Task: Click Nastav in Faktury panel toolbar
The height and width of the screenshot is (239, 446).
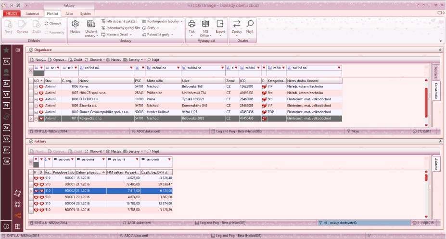Action: point(114,151)
